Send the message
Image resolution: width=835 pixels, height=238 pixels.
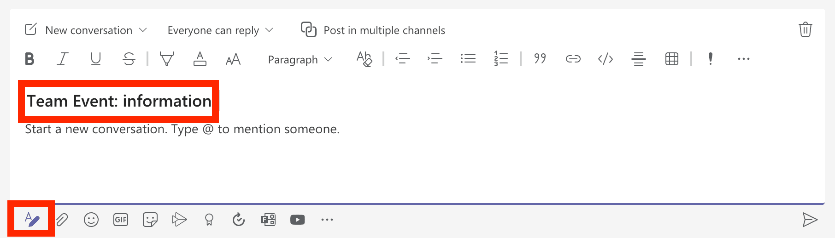coord(810,220)
